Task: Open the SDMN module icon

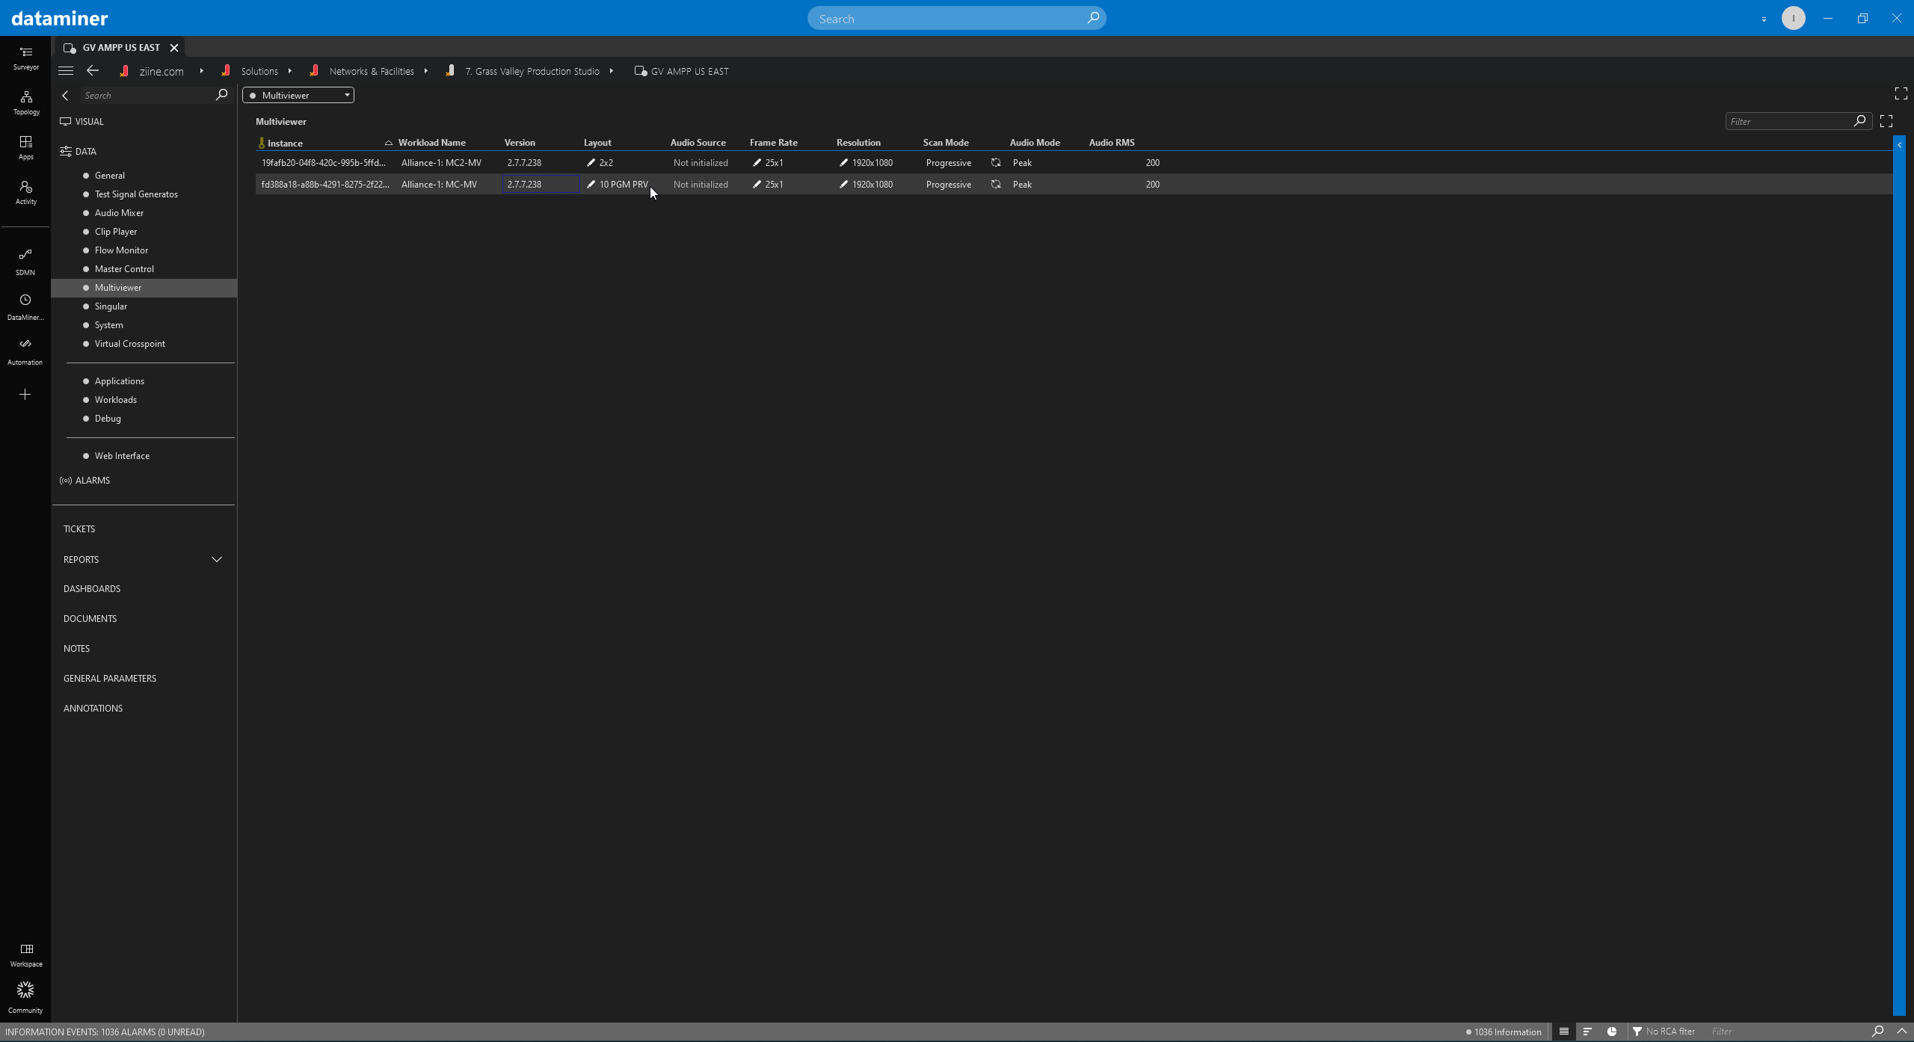Action: (x=25, y=262)
